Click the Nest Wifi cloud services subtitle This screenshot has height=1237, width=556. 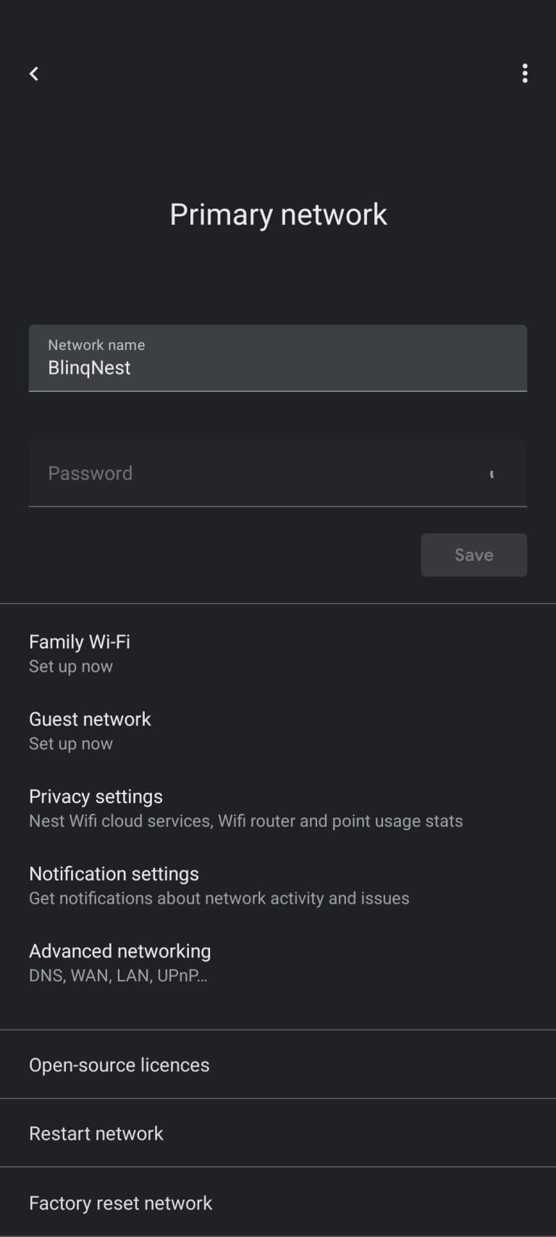pyautogui.click(x=245, y=821)
